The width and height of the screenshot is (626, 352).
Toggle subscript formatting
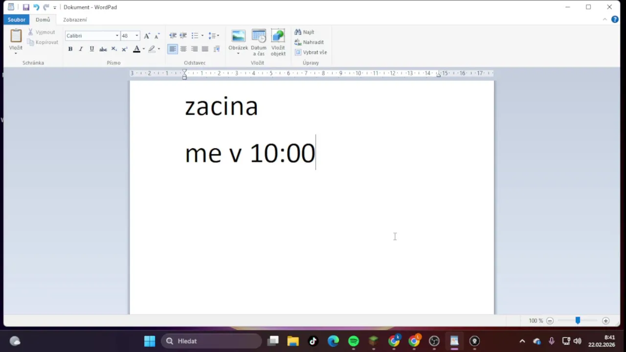pos(114,49)
